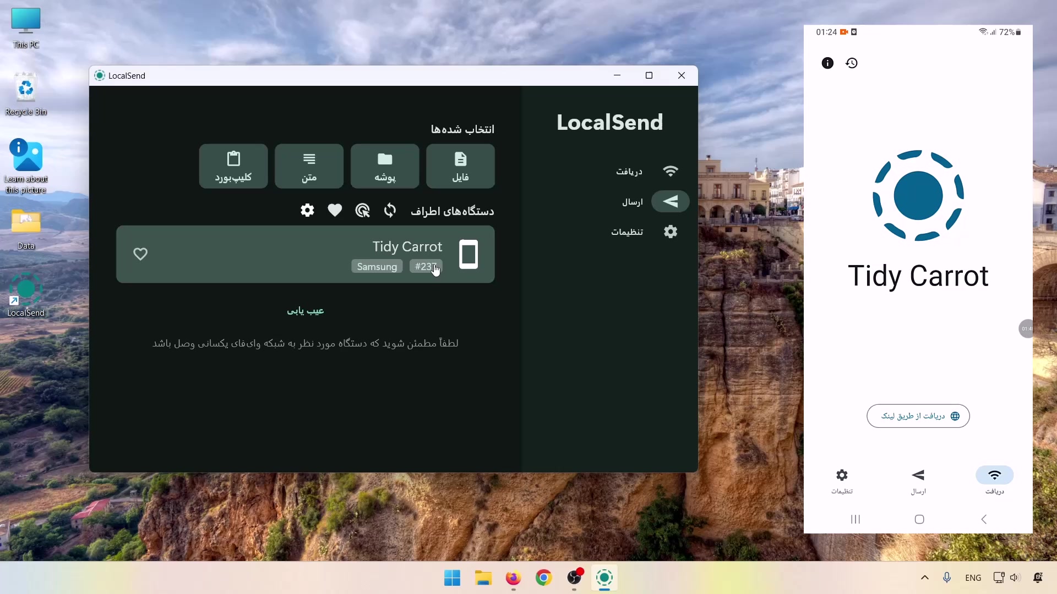The image size is (1057, 594).
Task: Open favorites heart icon in nearby devices header
Action: click(335, 210)
